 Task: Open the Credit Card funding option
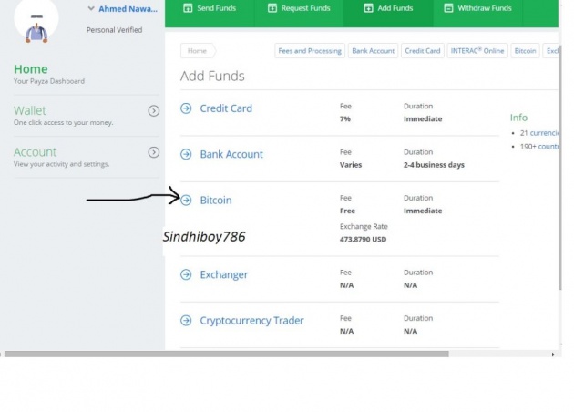(x=226, y=108)
